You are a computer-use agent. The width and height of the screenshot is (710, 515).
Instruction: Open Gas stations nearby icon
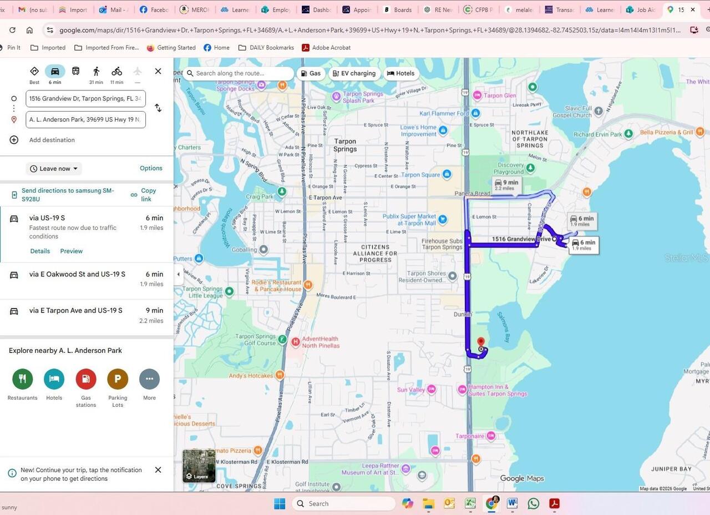click(86, 380)
